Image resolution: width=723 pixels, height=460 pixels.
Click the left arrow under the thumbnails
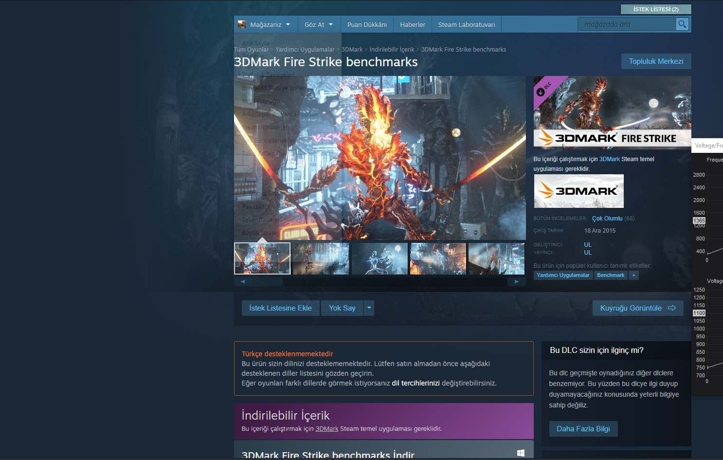tap(243, 281)
